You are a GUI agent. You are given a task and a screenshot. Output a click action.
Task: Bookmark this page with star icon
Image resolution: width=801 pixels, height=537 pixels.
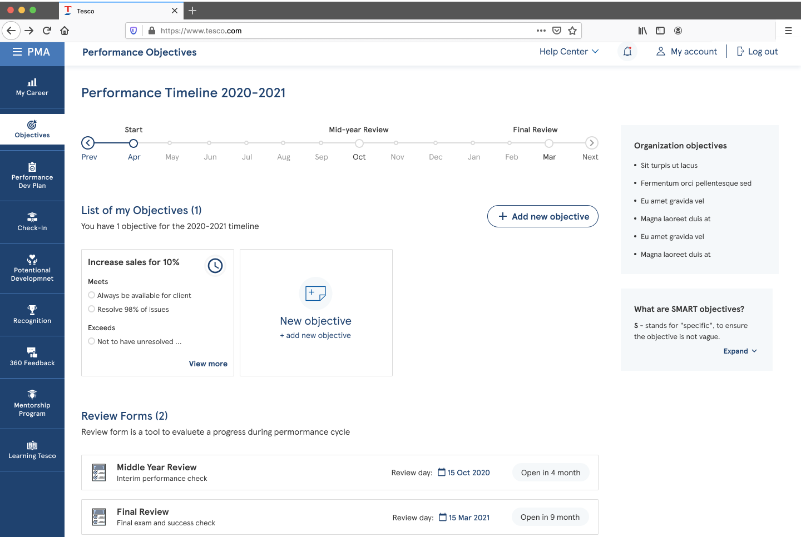[x=572, y=31]
